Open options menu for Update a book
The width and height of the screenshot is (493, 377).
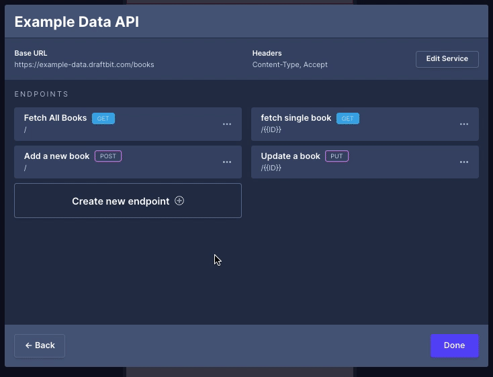[464, 162]
